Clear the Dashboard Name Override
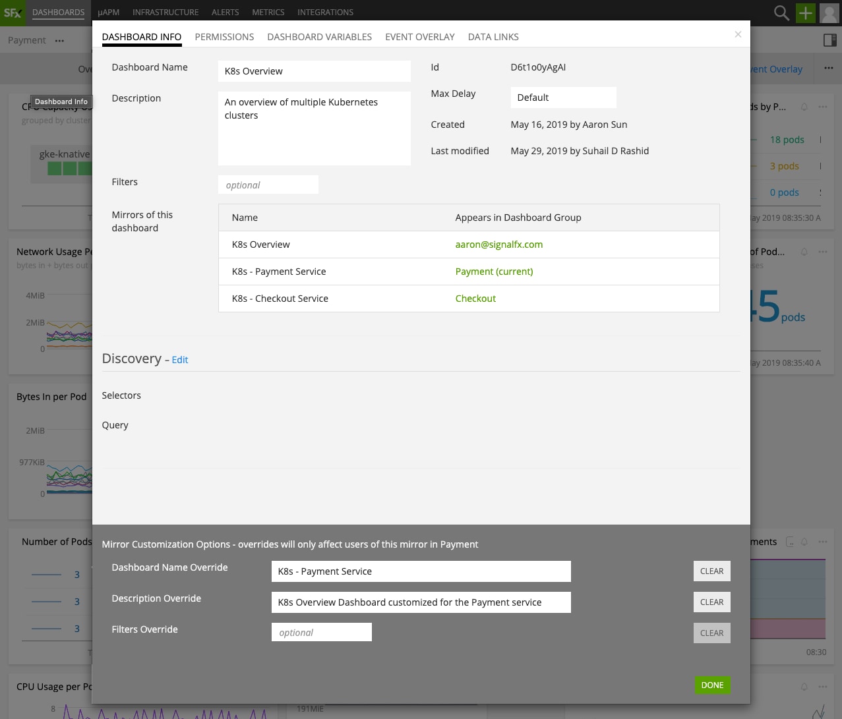842x719 pixels. tap(711, 571)
